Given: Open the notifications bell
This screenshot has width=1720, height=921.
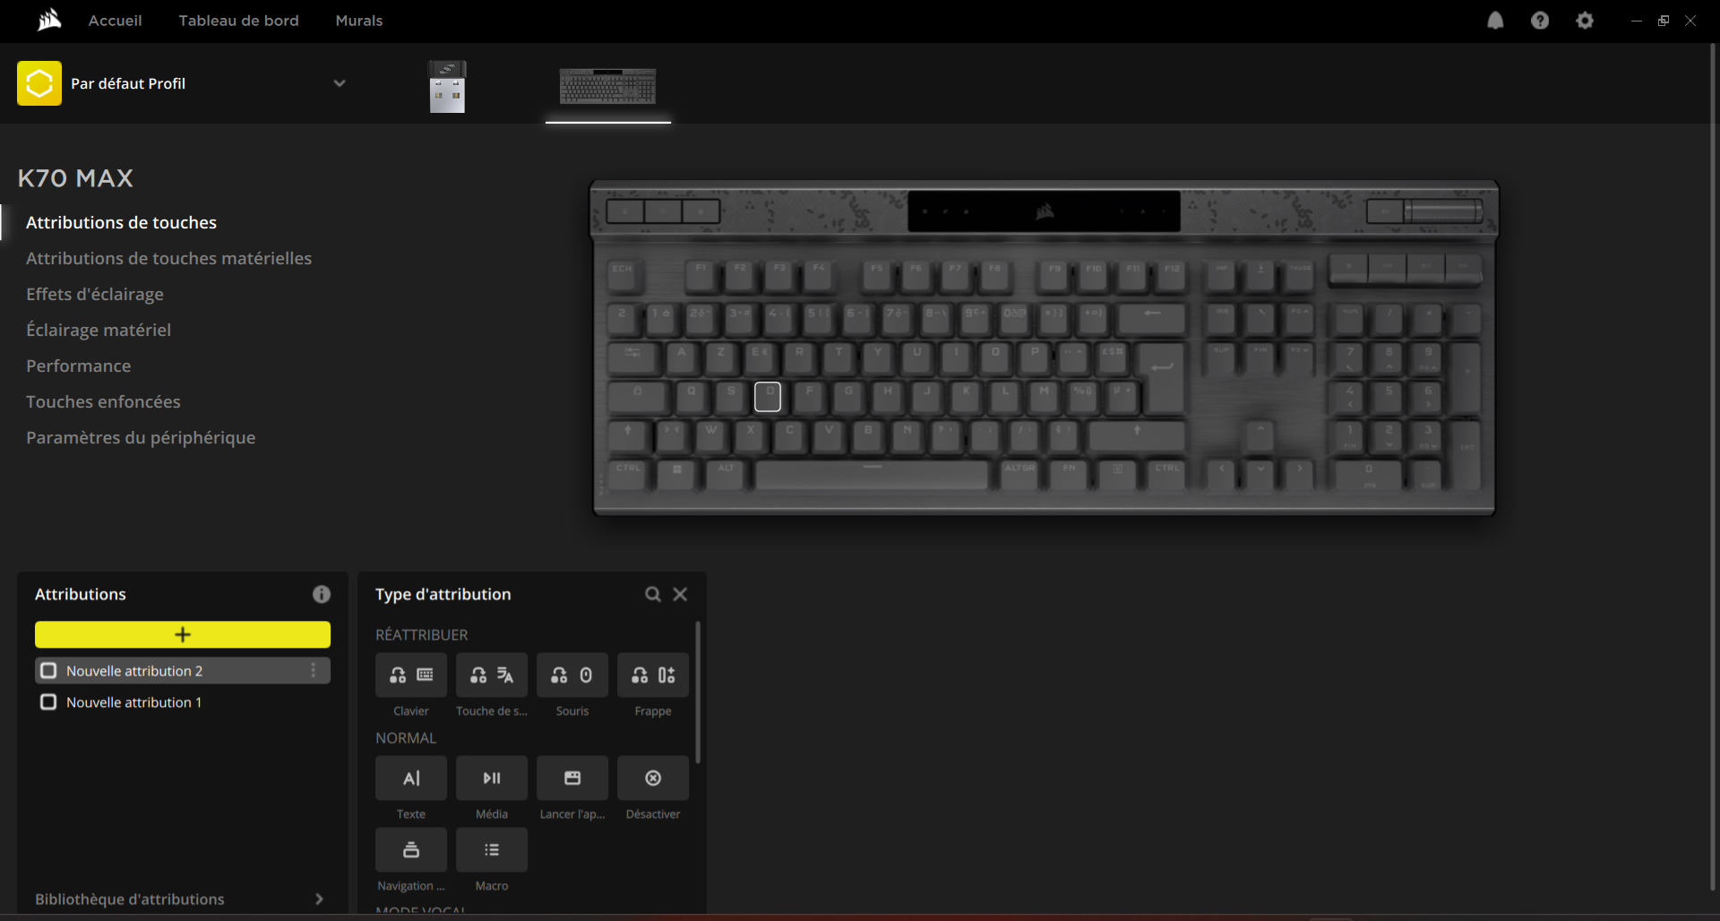Looking at the screenshot, I should click(x=1495, y=21).
